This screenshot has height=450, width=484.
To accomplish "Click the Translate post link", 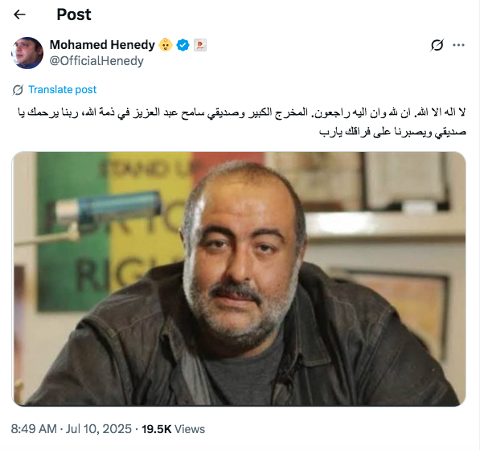I will pyautogui.click(x=63, y=89).
